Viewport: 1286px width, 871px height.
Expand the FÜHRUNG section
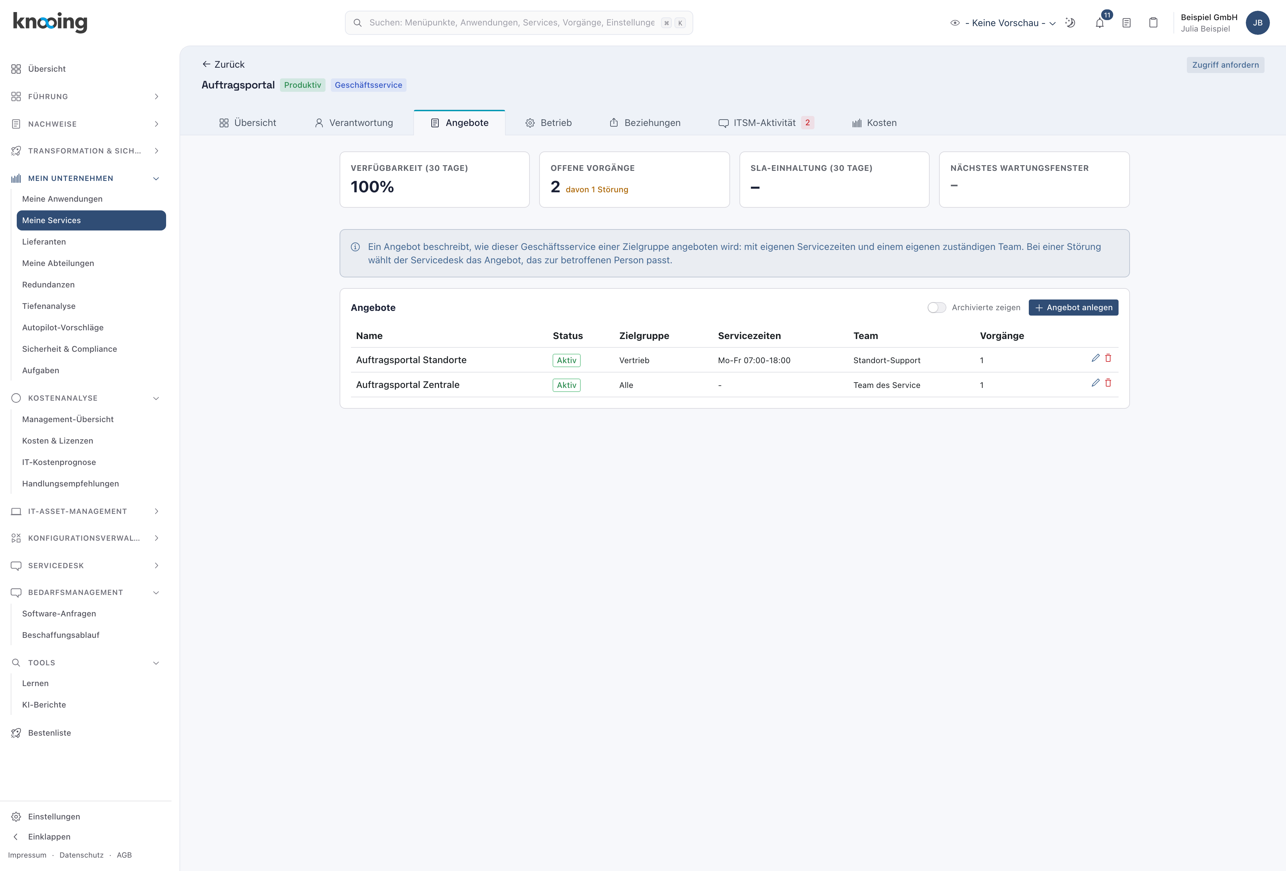(85, 96)
